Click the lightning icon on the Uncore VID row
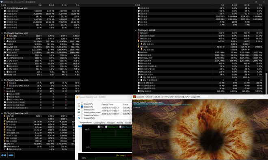This screenshot has width=268, height=160. [5, 39]
